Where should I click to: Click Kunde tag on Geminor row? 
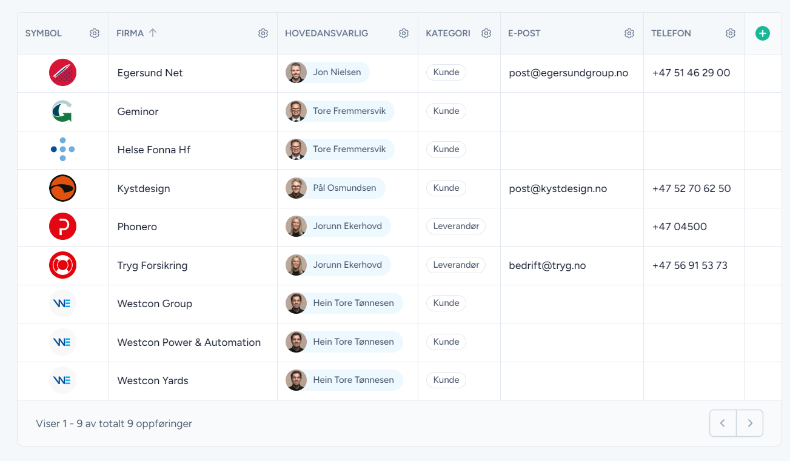(x=446, y=111)
